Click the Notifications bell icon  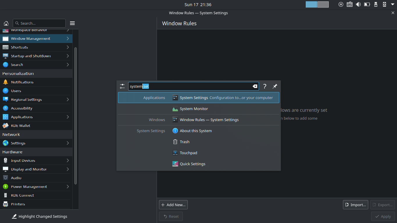click(x=6, y=82)
